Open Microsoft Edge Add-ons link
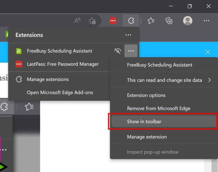 pyautogui.click(x=60, y=92)
